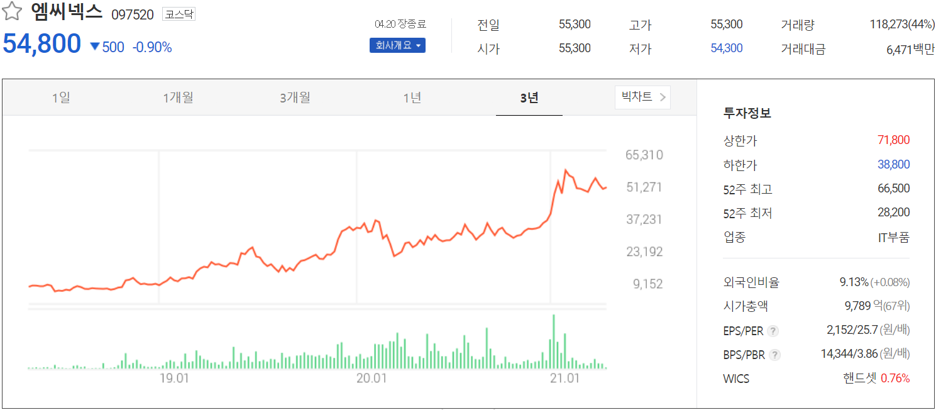Image resolution: width=936 pixels, height=410 pixels.
Task: Select the 3년 chart tab
Action: (529, 97)
